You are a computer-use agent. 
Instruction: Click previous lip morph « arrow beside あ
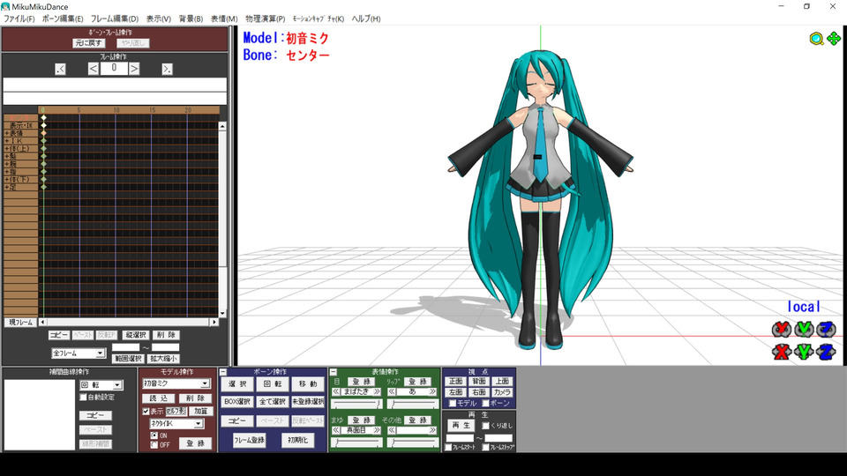392,391
